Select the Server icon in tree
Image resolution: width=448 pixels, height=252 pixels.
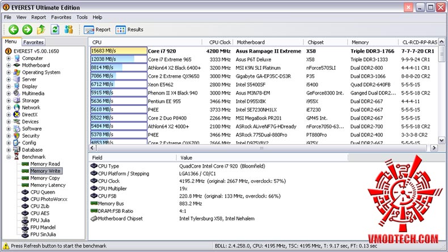(17, 79)
